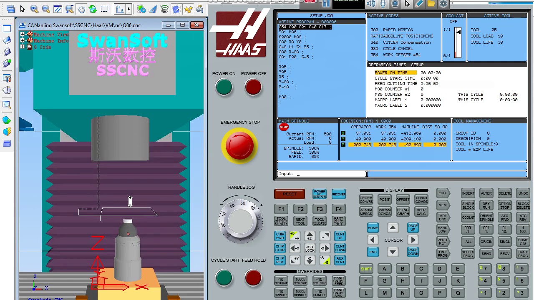
Task: Toggle BLOCK DELETE
Action: click(523, 206)
